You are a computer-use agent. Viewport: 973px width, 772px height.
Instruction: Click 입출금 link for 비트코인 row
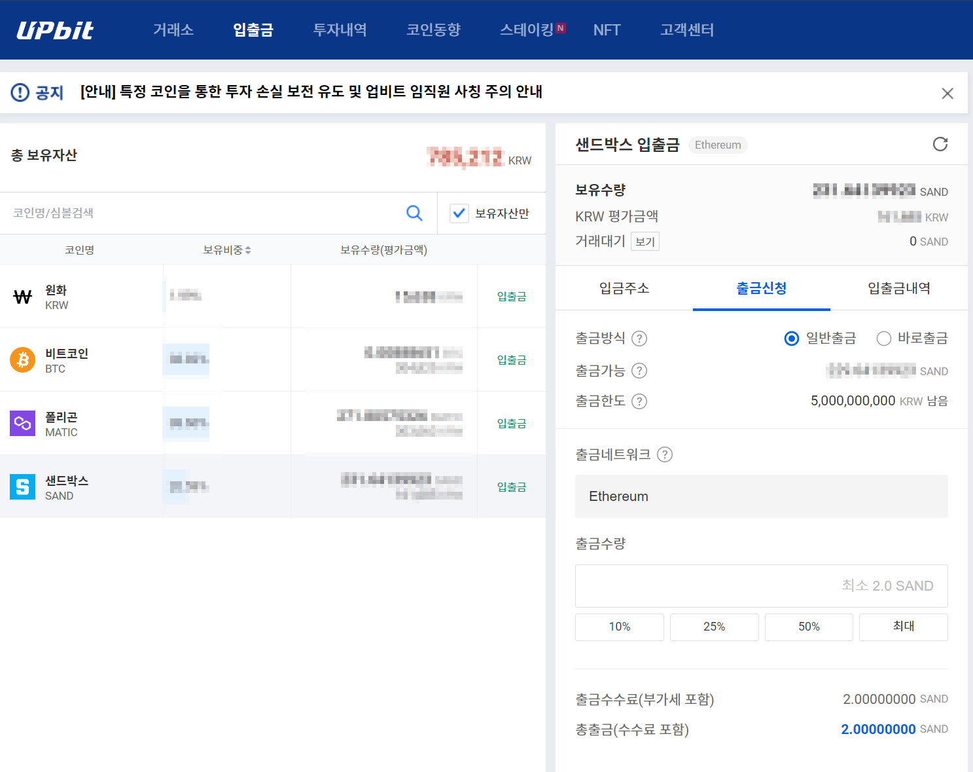[512, 360]
